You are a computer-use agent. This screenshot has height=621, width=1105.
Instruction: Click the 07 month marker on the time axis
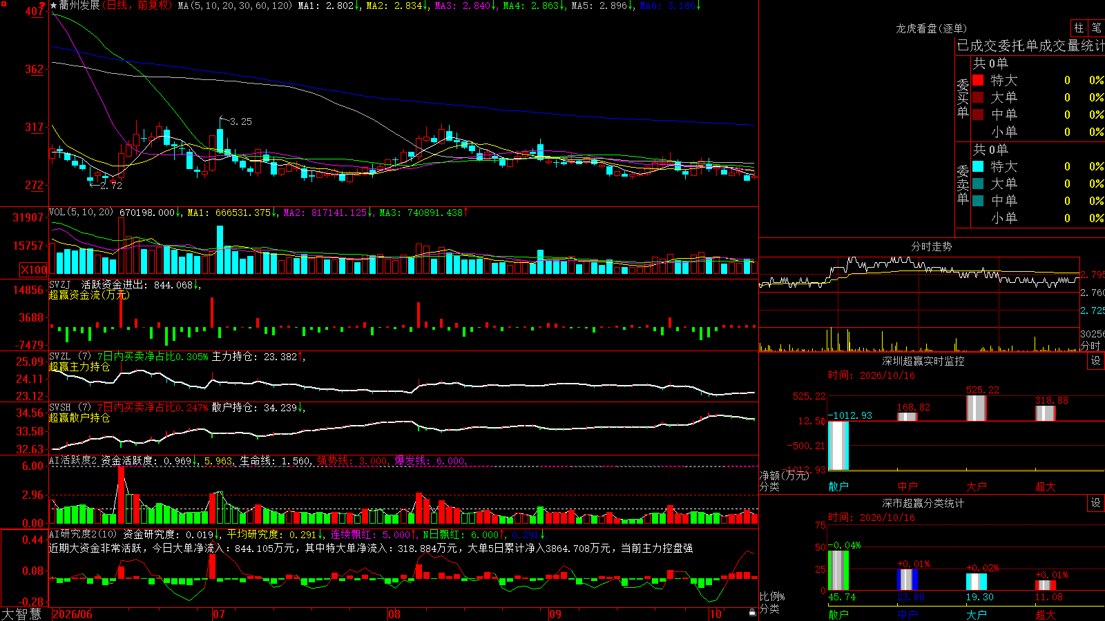click(219, 614)
